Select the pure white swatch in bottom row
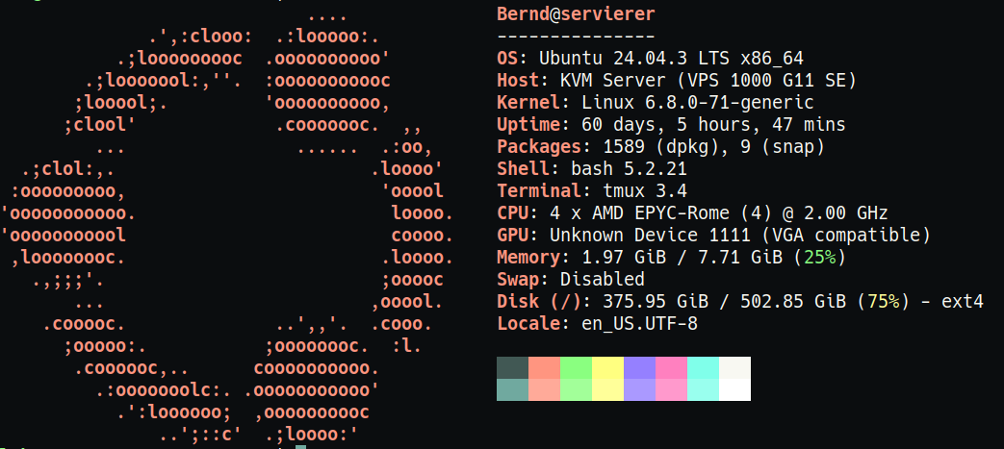The image size is (1004, 449). (734, 389)
